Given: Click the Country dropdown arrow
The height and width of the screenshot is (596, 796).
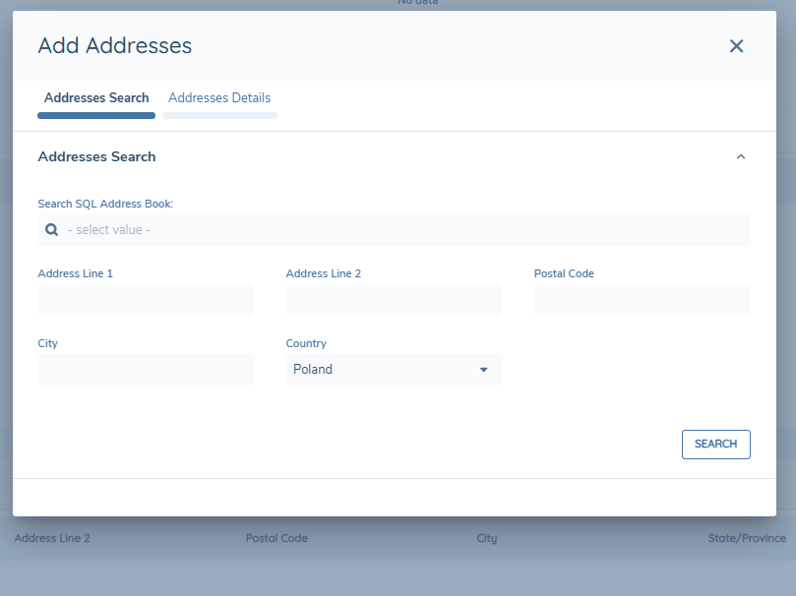Looking at the screenshot, I should tap(484, 370).
